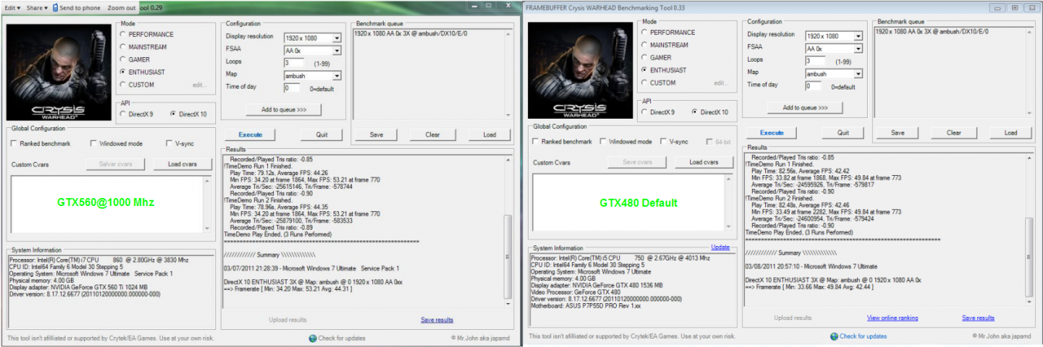Open Save results link in the 0.33 window

click(978, 318)
